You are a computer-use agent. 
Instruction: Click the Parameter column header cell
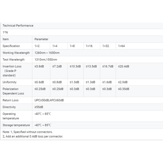tap(41, 39)
